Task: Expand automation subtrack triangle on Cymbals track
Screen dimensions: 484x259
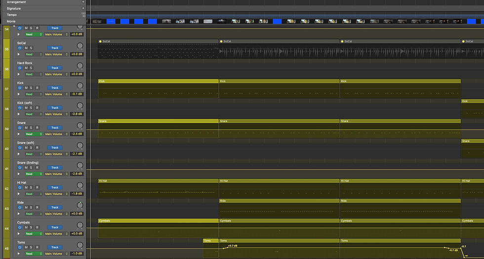Action: coord(19,234)
